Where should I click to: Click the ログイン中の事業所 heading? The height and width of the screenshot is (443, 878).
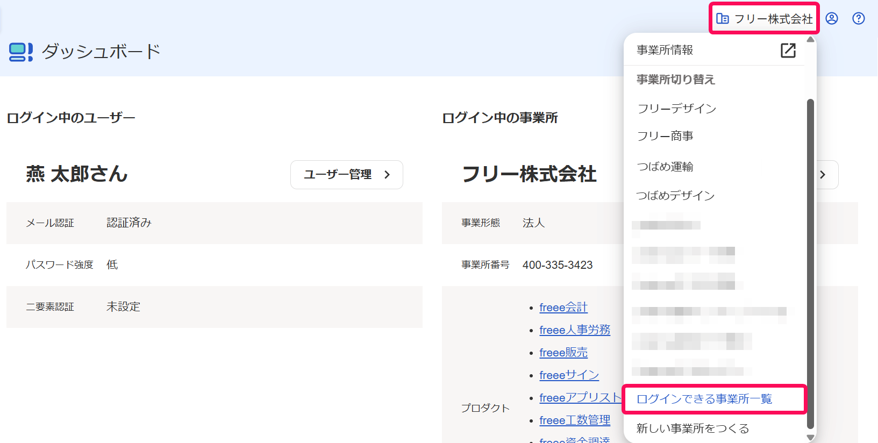pos(500,118)
